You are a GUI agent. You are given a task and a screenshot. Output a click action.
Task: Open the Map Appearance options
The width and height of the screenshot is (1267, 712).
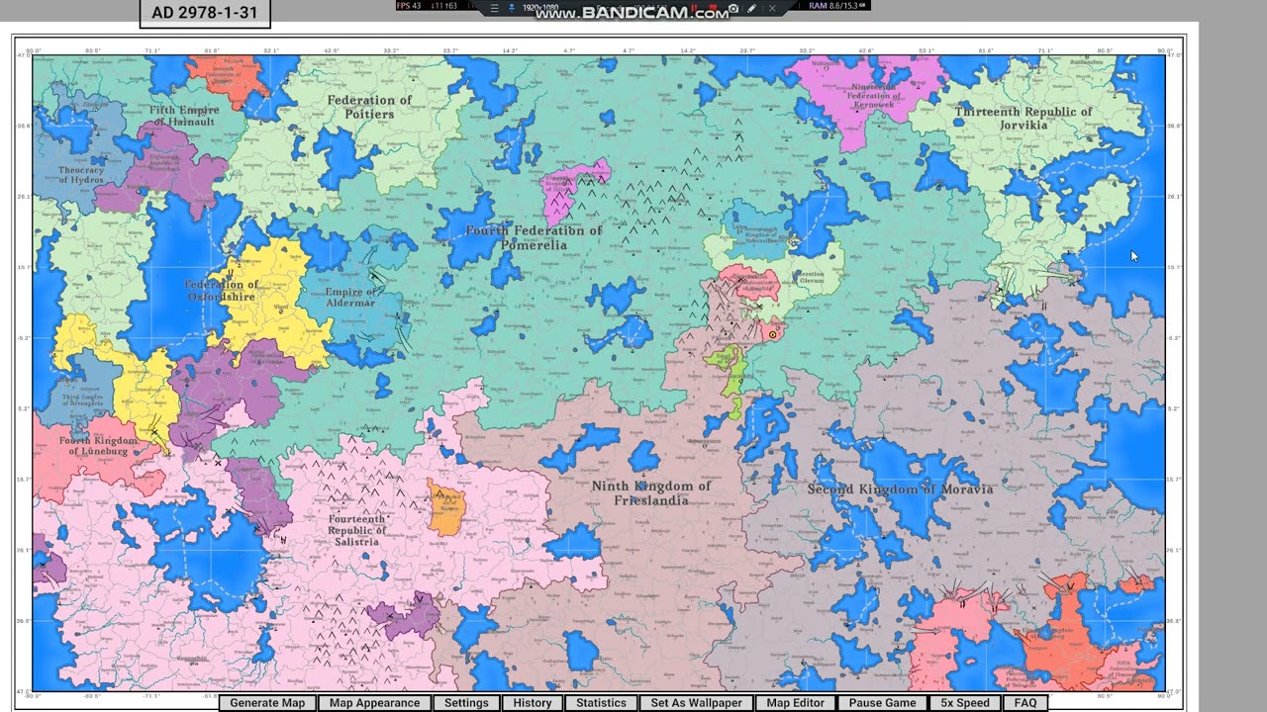tap(374, 703)
